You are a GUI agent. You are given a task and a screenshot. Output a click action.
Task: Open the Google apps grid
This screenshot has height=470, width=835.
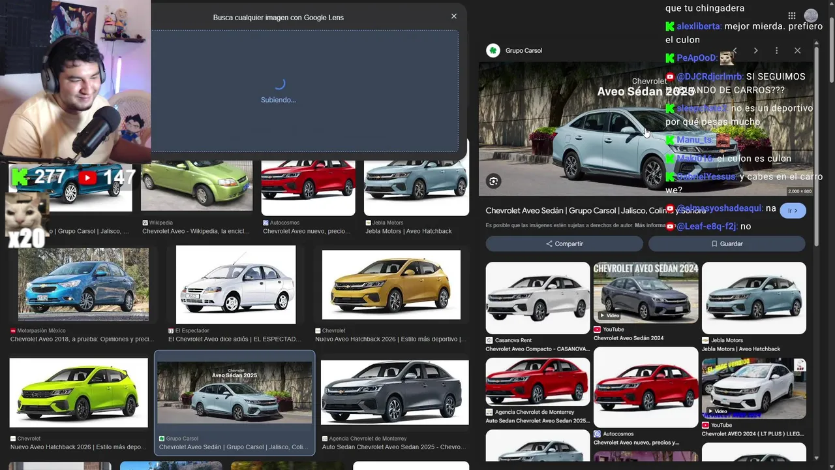(x=792, y=16)
